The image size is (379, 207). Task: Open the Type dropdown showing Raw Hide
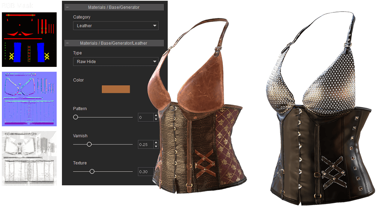click(x=116, y=62)
